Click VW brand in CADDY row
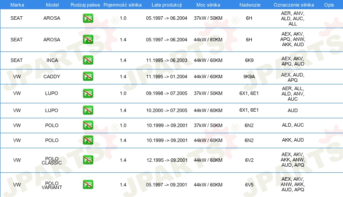Image resolution: width=343 pixels, height=197 pixels. (x=17, y=77)
